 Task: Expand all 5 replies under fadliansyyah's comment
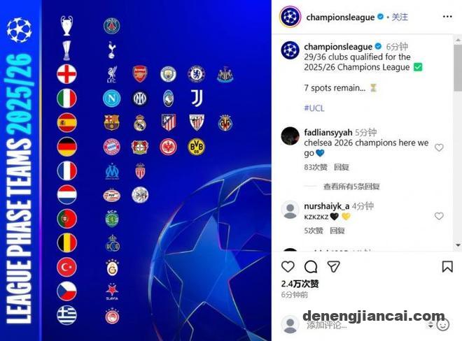tap(351, 187)
